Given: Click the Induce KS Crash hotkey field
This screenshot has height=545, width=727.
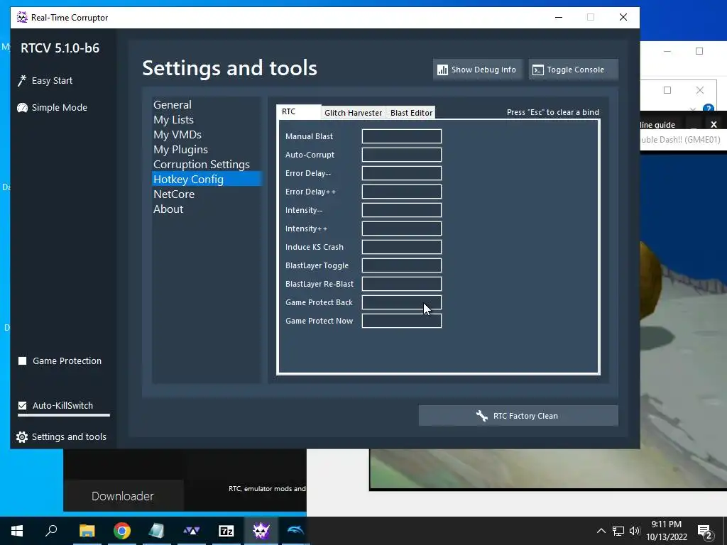Looking at the screenshot, I should 402,247.
